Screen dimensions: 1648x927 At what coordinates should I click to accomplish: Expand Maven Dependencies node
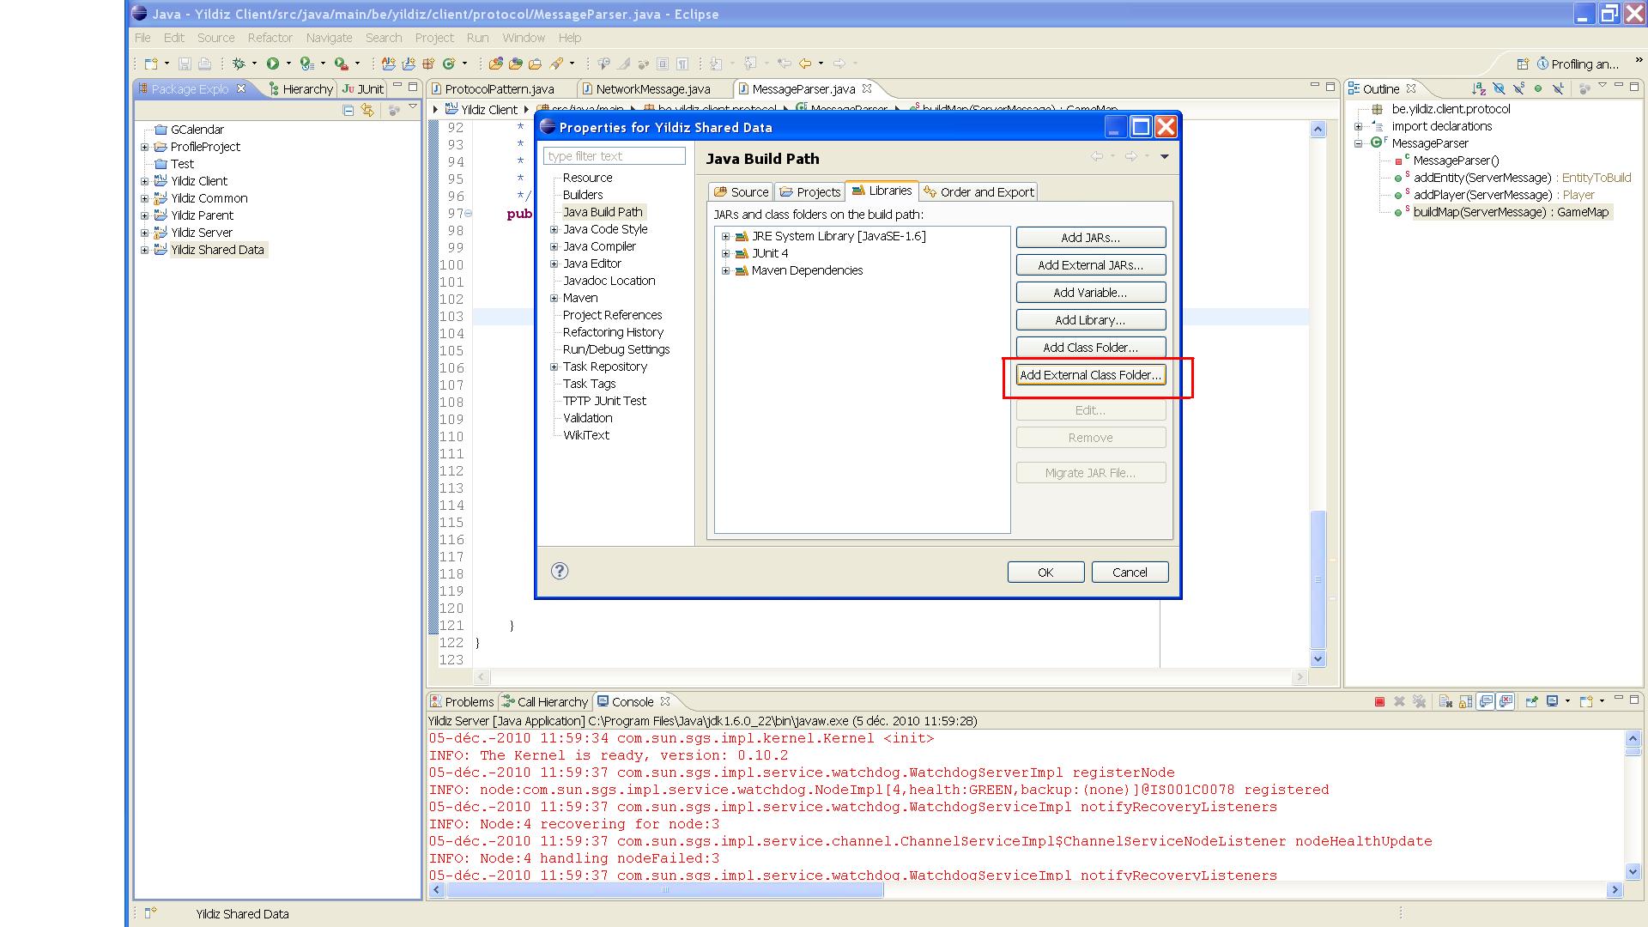726,270
